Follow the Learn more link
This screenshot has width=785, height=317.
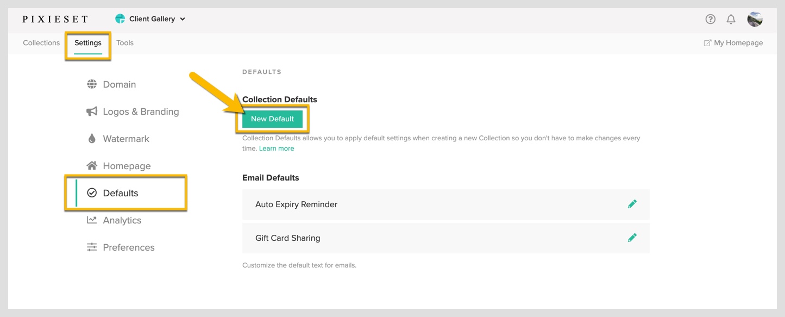(277, 148)
